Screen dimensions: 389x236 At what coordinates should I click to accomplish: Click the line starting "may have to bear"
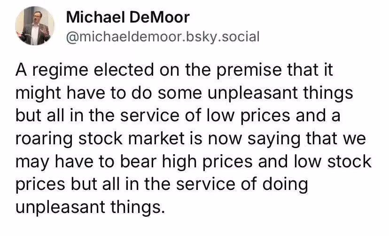coord(194,161)
